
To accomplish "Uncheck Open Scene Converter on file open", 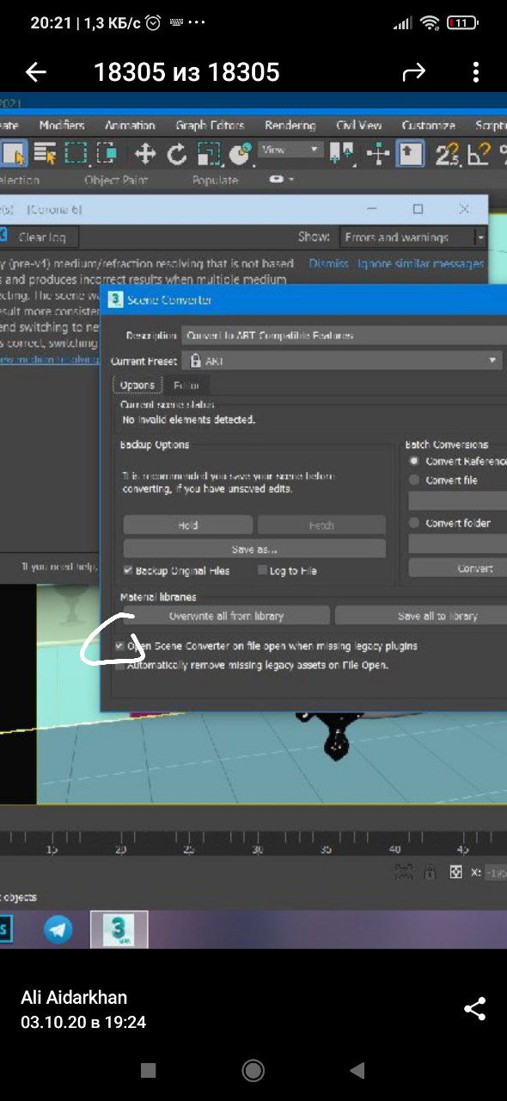I will [119, 645].
